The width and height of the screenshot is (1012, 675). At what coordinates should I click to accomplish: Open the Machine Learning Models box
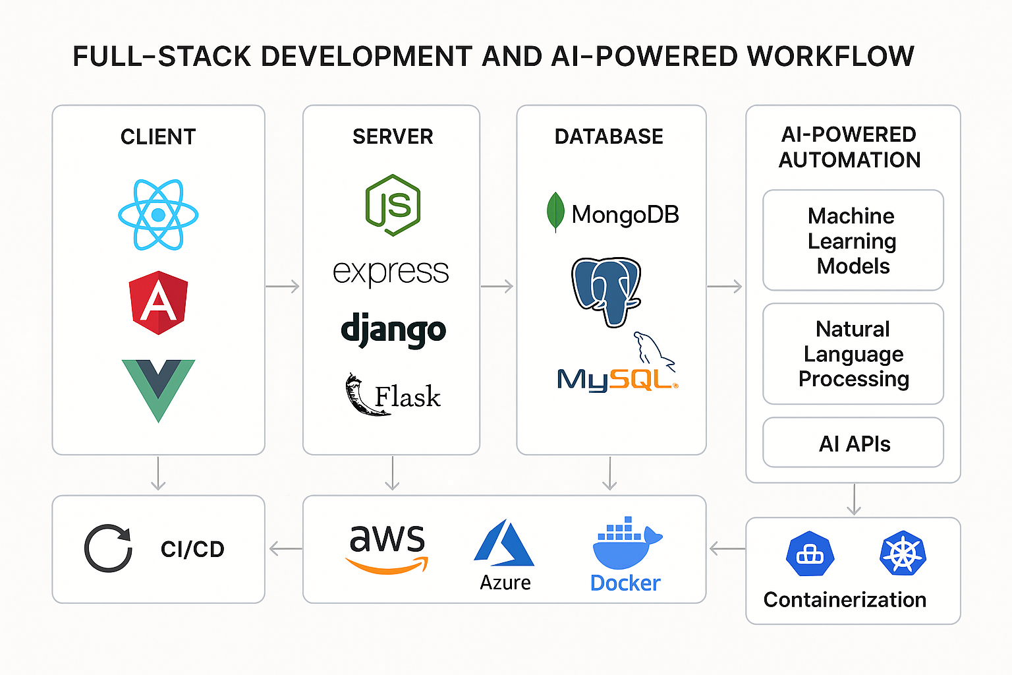tap(853, 241)
